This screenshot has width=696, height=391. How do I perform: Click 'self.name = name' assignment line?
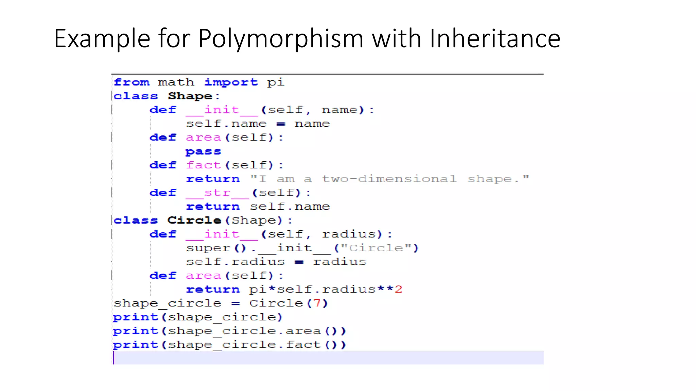coord(258,124)
